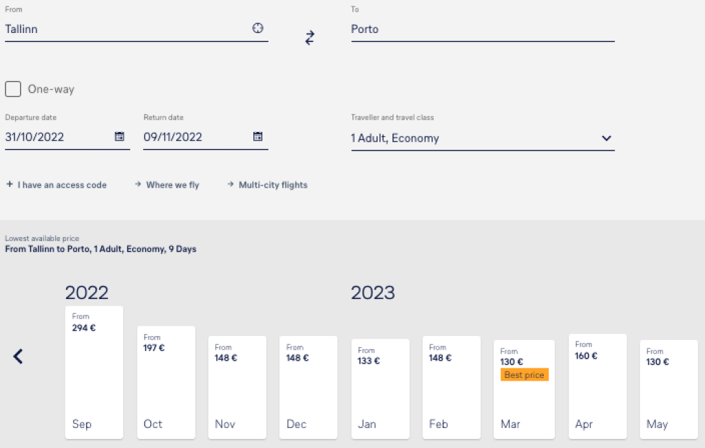Expand Traveller and travel class dropdown
The image size is (705, 448).
(x=606, y=138)
